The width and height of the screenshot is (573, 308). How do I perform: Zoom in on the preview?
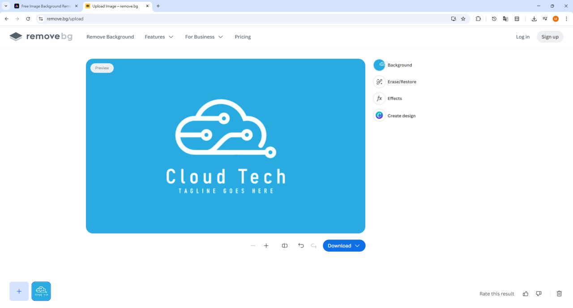click(x=266, y=245)
